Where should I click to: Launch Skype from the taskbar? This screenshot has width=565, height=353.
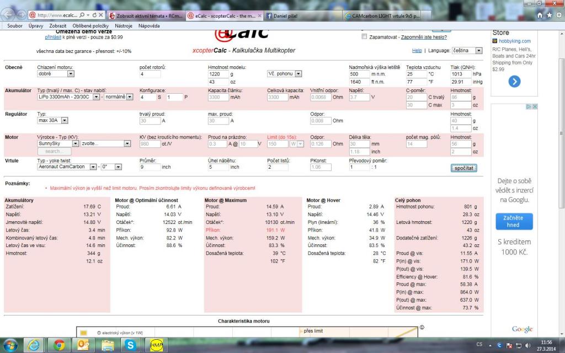(131, 345)
